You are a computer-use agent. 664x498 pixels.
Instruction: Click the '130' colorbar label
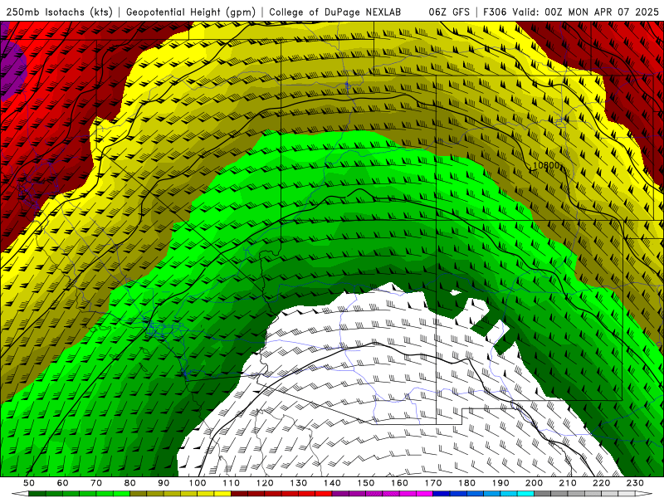[299, 483]
